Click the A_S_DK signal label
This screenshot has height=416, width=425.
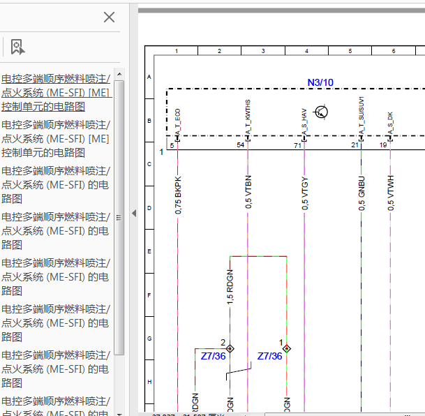coord(390,124)
